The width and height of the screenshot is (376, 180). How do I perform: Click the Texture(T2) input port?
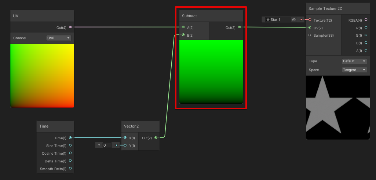[x=310, y=20]
